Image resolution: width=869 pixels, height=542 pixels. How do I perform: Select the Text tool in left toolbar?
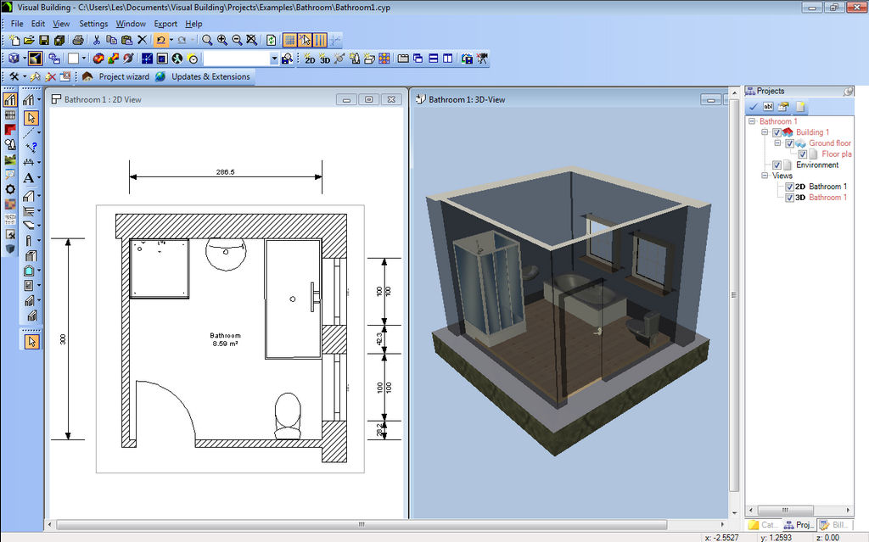coord(28,178)
